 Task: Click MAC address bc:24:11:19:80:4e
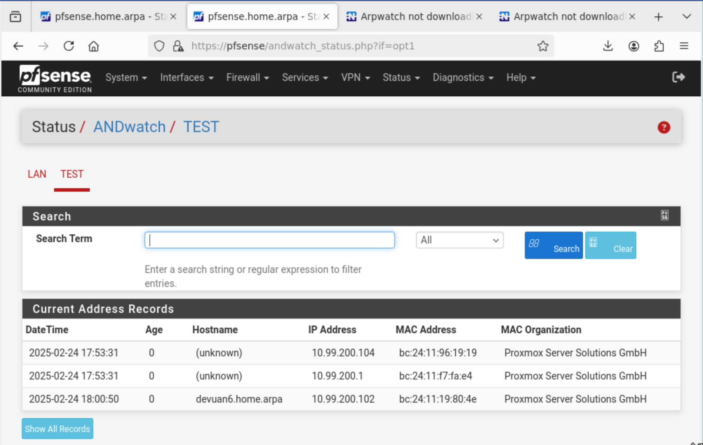coord(438,399)
